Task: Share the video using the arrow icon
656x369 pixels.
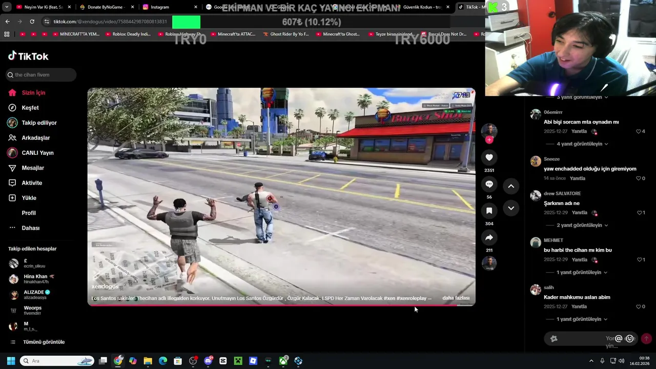Action: pyautogui.click(x=489, y=237)
